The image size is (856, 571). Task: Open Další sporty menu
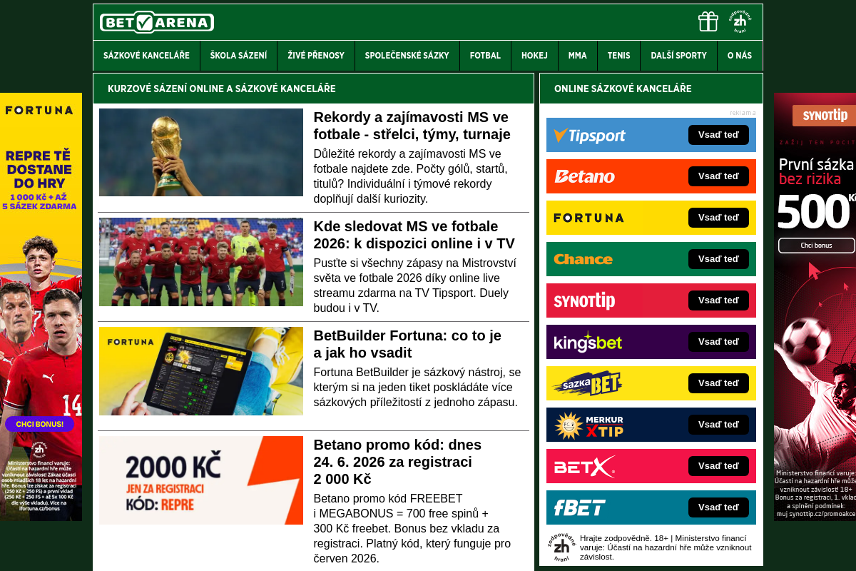[x=679, y=56]
